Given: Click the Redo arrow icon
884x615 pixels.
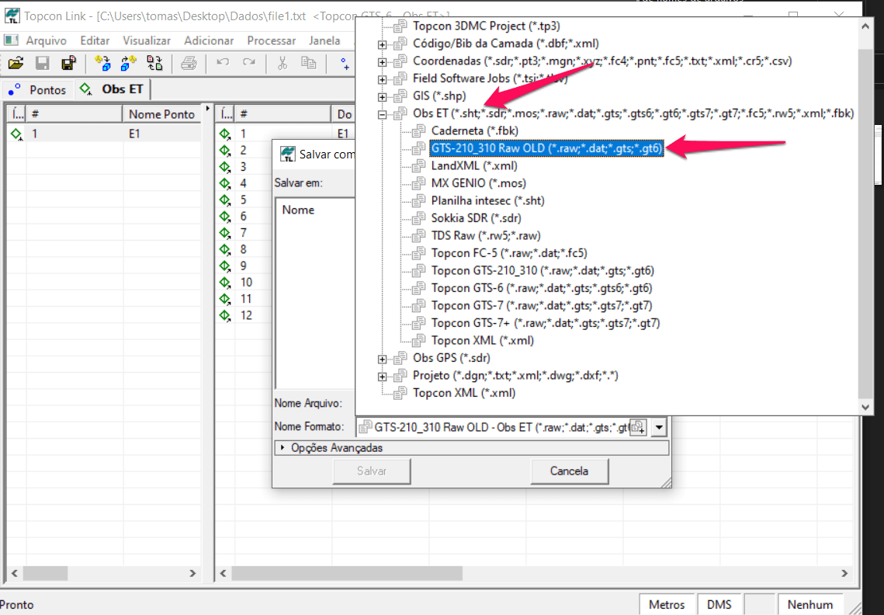Looking at the screenshot, I should pos(248,63).
